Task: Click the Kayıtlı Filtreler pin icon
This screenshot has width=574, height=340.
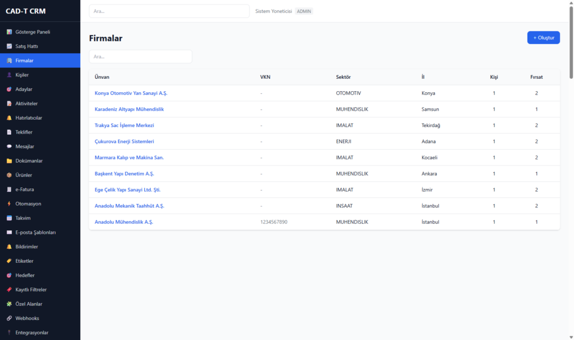Action: pyautogui.click(x=9, y=290)
